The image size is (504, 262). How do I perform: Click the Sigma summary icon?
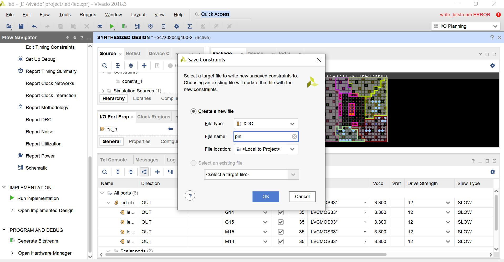(x=190, y=26)
